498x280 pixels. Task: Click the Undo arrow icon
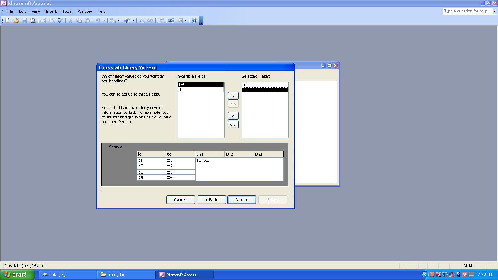[x=98, y=20]
